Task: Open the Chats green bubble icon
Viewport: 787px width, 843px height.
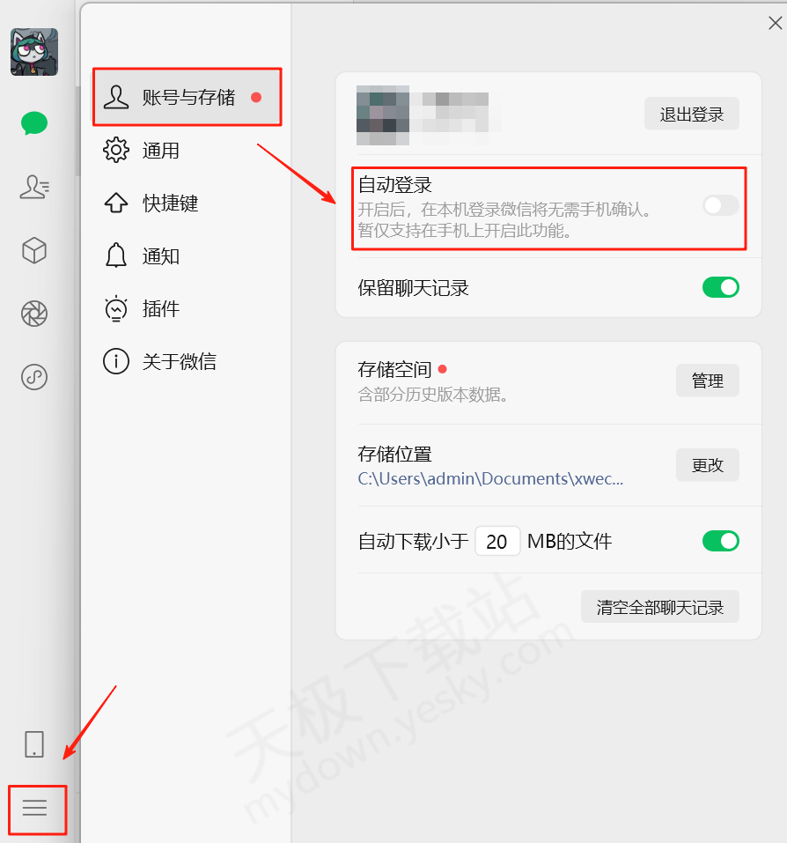Action: 34,123
